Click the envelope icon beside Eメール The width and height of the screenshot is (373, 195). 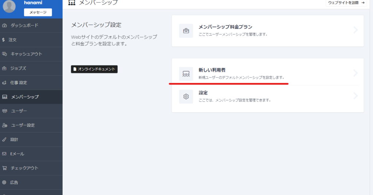[4, 154]
